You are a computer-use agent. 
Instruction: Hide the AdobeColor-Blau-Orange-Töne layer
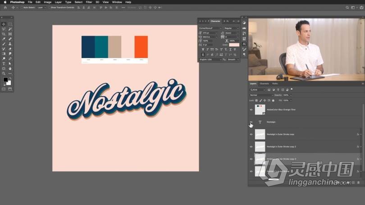[x=251, y=109]
